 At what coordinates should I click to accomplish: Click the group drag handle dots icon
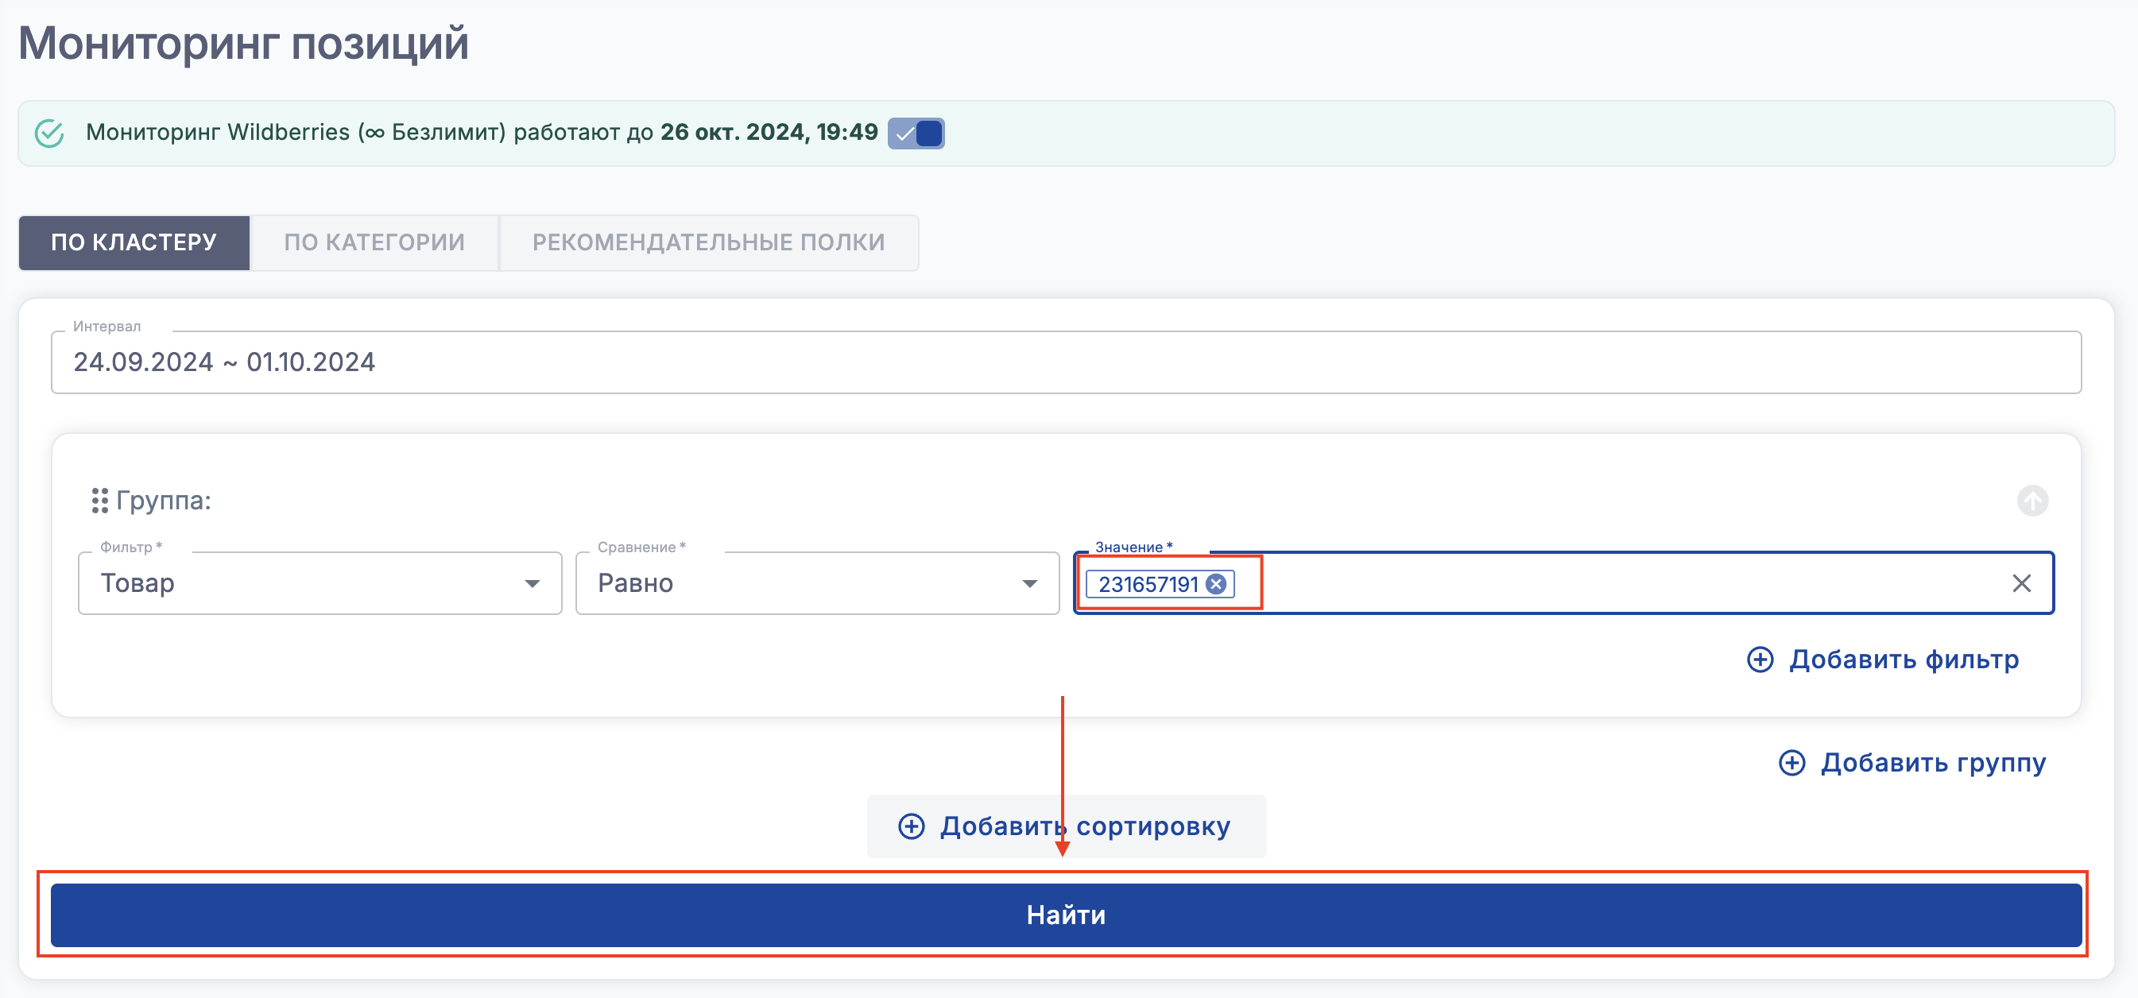click(x=99, y=501)
